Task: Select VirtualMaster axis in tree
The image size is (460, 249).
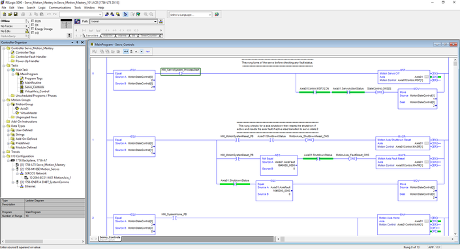Action: coord(29,113)
